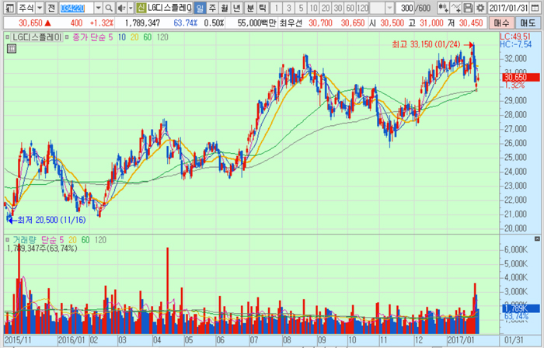The height and width of the screenshot is (348, 544).
Task: Click the grid table icon in chart corner
Action: pyautogui.click(x=12, y=49)
